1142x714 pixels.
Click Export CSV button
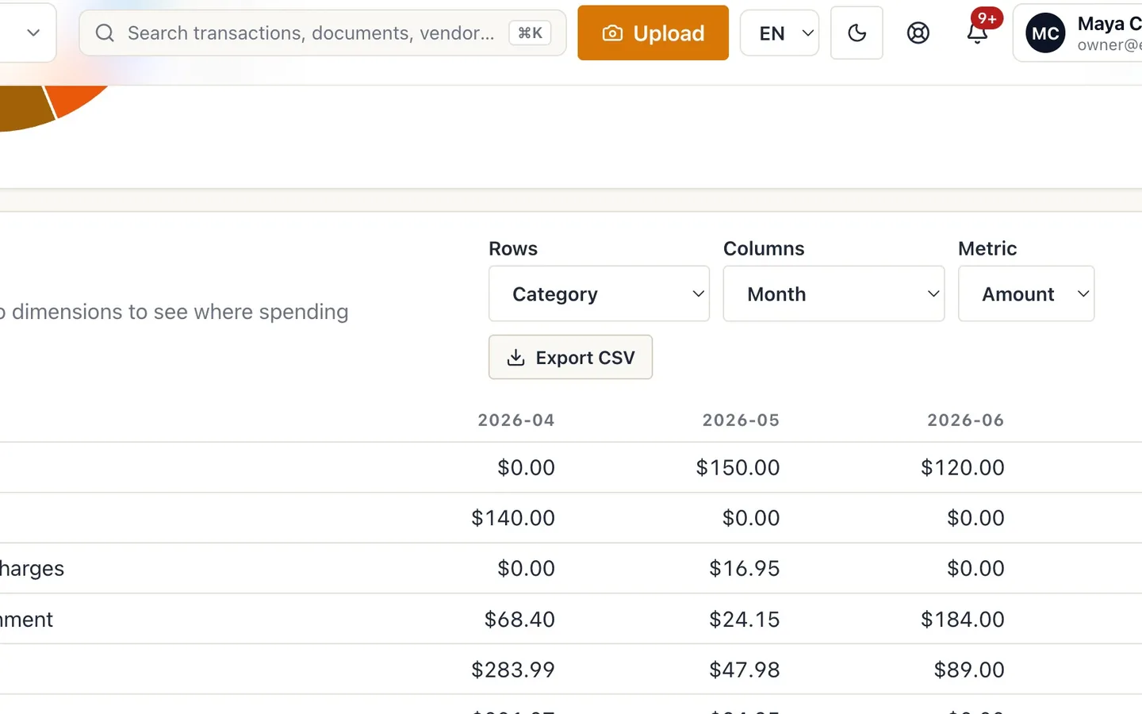pos(570,357)
